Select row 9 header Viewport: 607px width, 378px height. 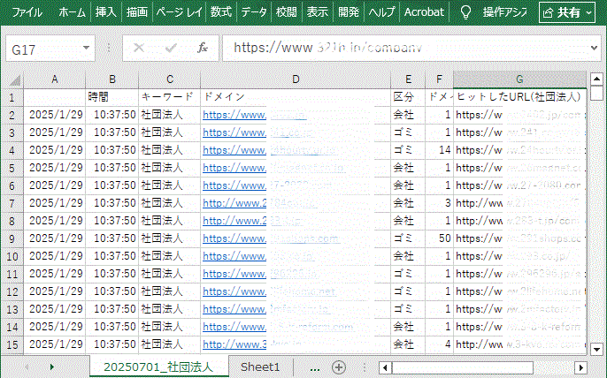click(12, 238)
